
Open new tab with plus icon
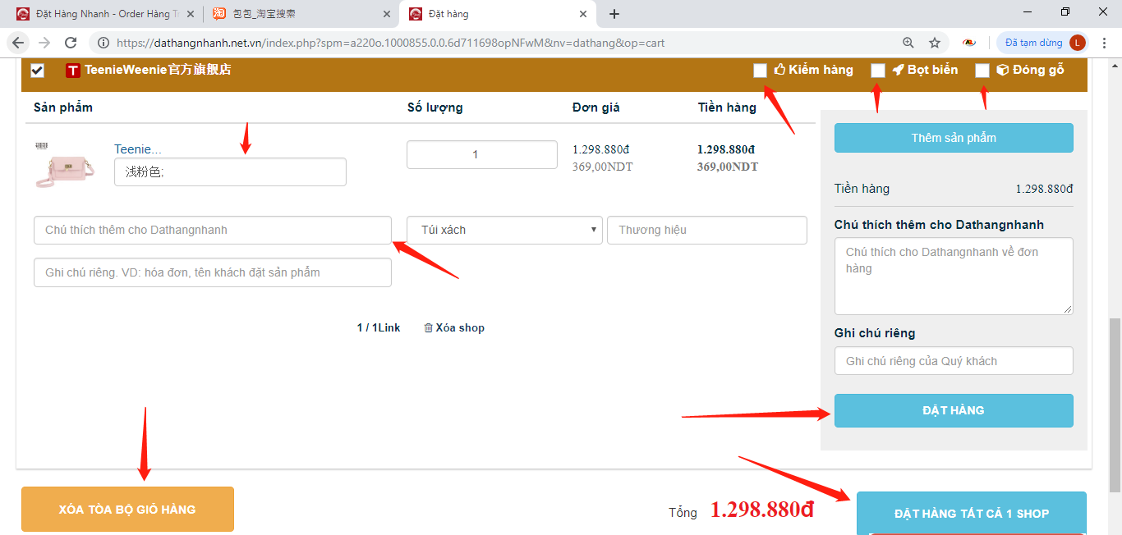coord(614,14)
